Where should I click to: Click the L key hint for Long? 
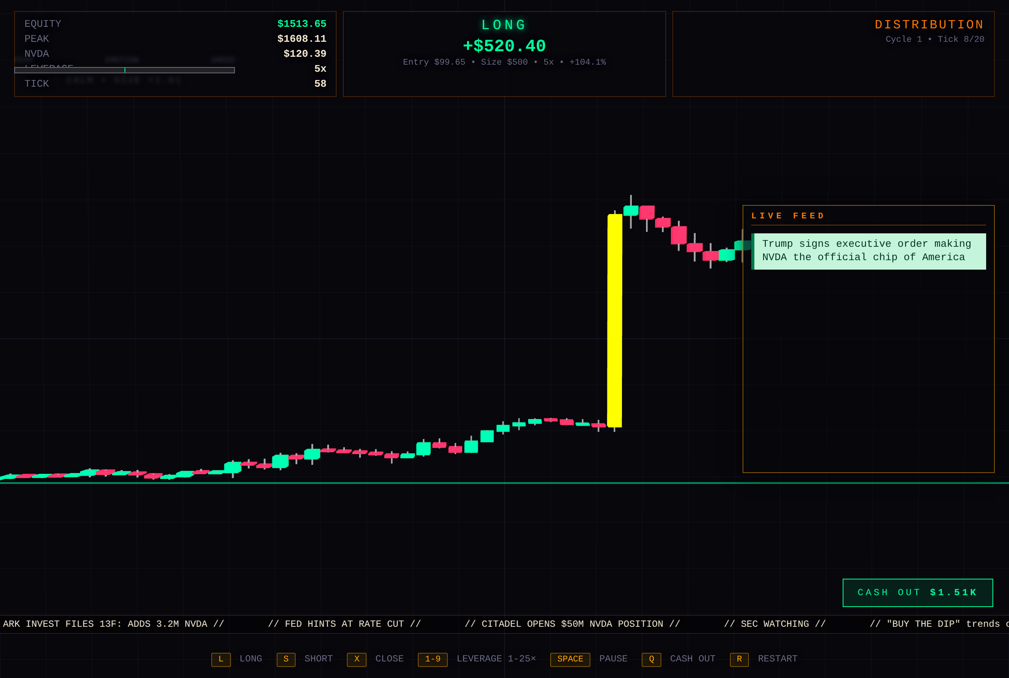(x=221, y=659)
